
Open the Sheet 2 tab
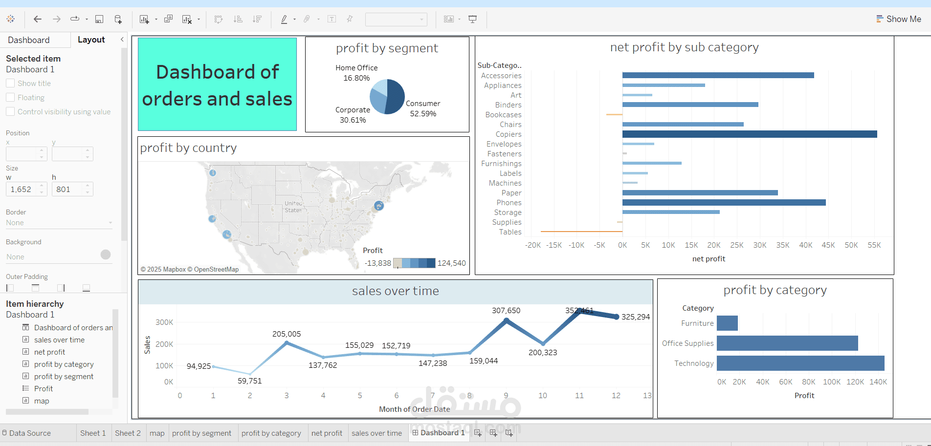point(128,433)
